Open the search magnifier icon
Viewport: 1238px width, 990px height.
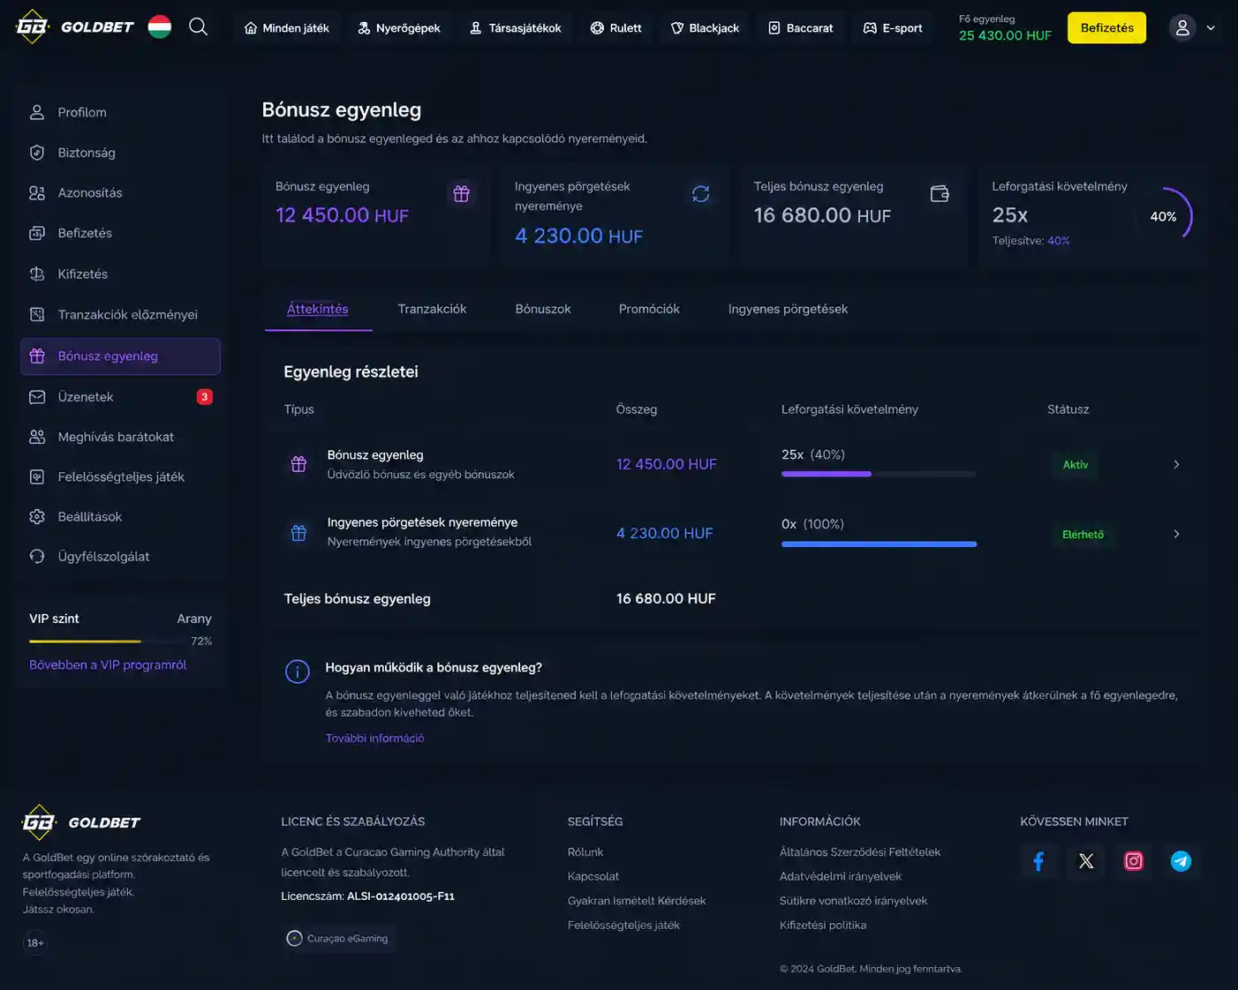(x=199, y=27)
